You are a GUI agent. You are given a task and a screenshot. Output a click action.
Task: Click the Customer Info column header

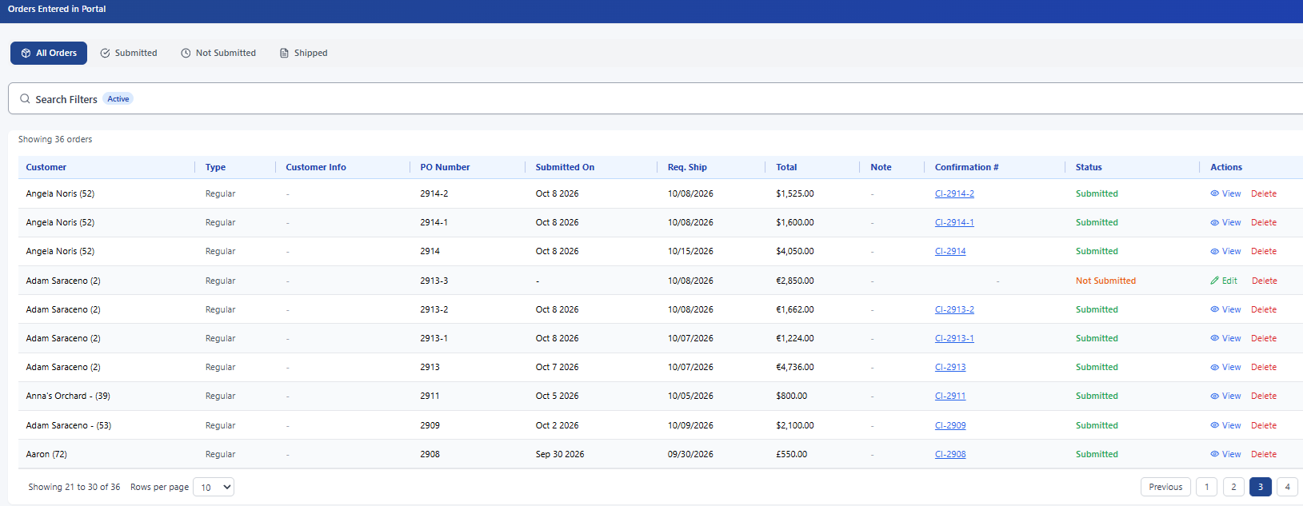(316, 167)
